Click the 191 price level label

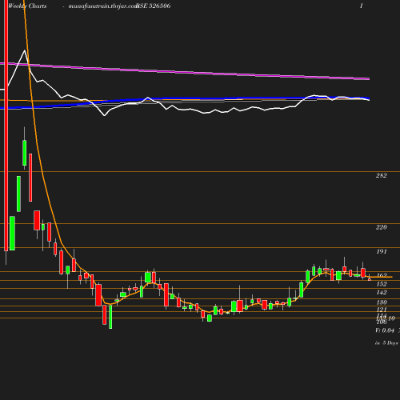click(382, 251)
